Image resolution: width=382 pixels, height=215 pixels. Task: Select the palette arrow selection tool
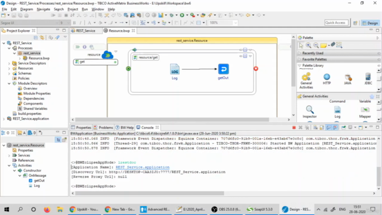301,45
